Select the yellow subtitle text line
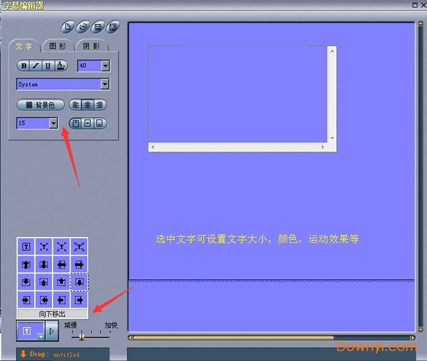427x361 pixels. point(257,239)
